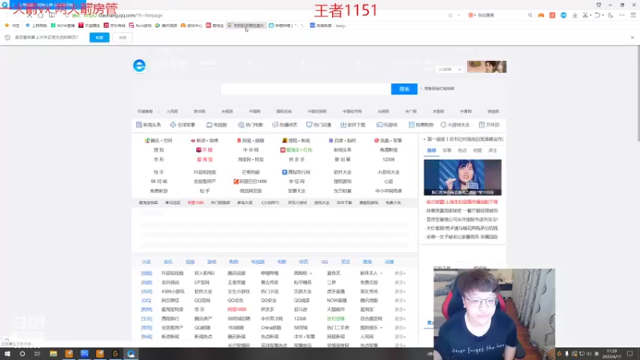Click the bookmark star in address bar
Viewport: 640px width, 360px height.
66,15
